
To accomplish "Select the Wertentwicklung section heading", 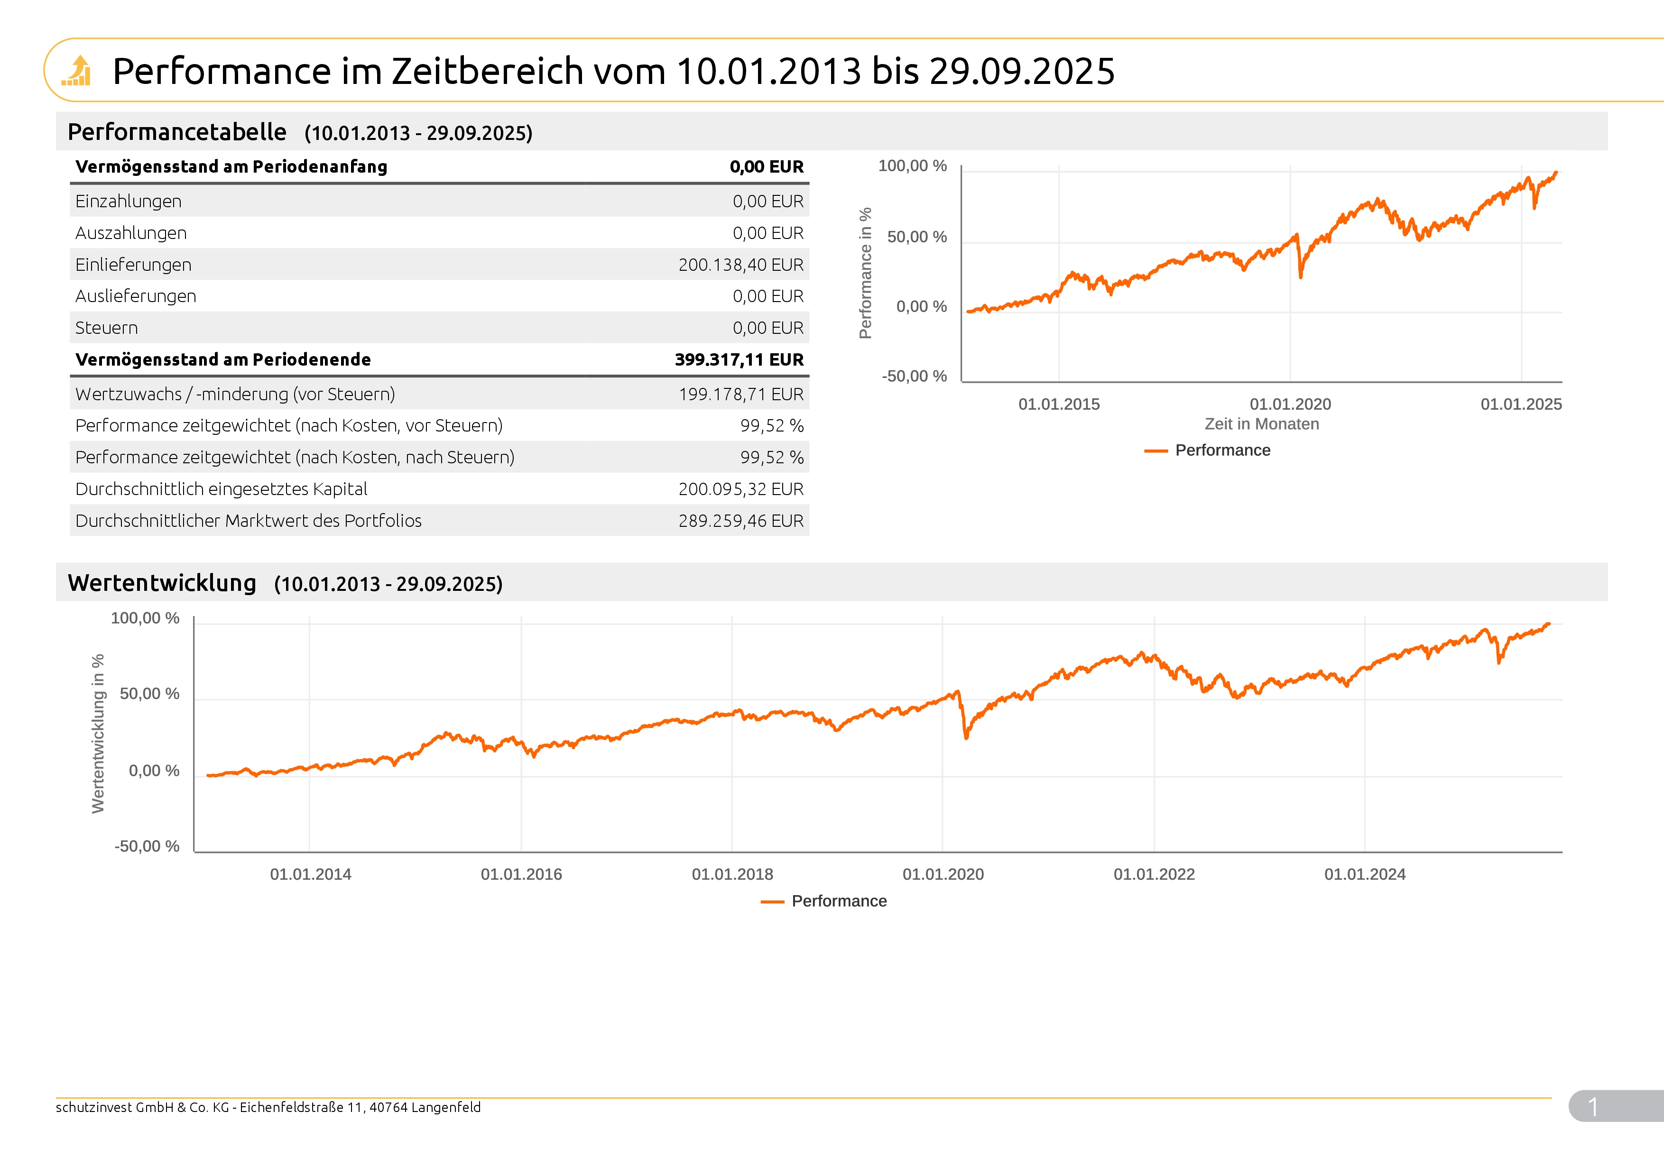I will [162, 583].
